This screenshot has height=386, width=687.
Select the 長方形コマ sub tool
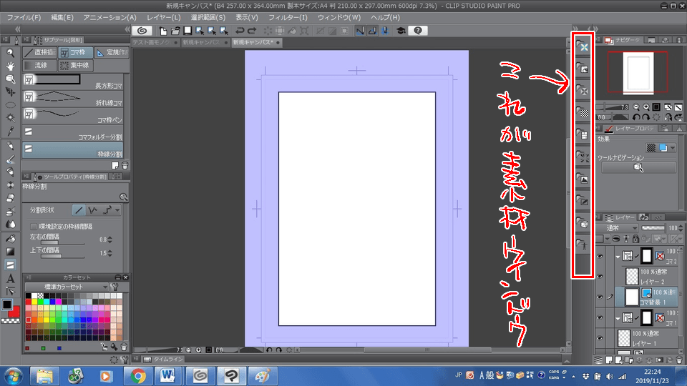[73, 81]
